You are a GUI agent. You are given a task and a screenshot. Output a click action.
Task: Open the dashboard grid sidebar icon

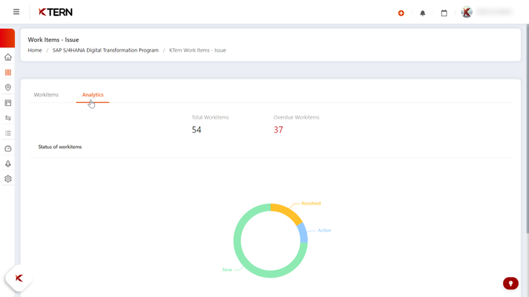pos(8,72)
